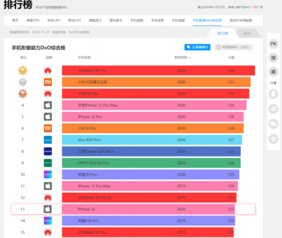Viewport: 282px width, 238px height.
Task: Open the 手机拍照 tab
Action: (137, 20)
